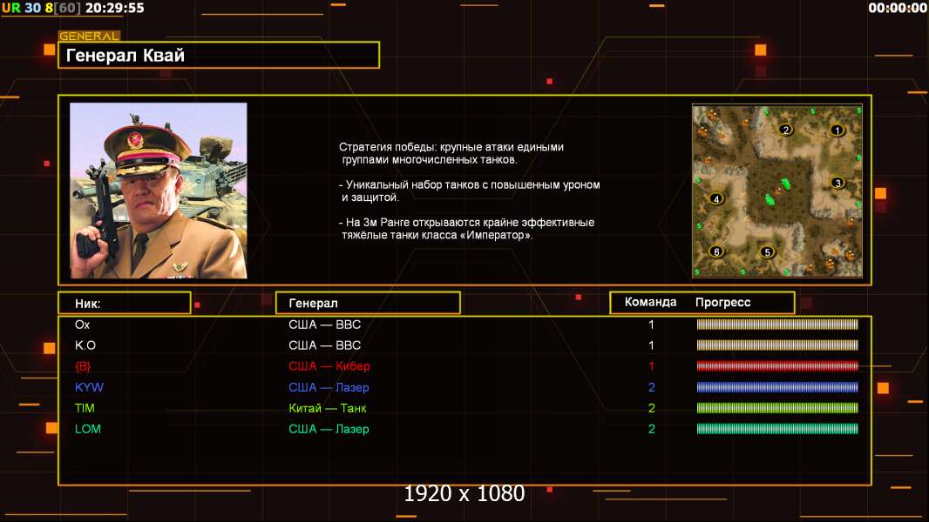Click the "Генерал" column header
This screenshot has width=929, height=522.
point(368,303)
